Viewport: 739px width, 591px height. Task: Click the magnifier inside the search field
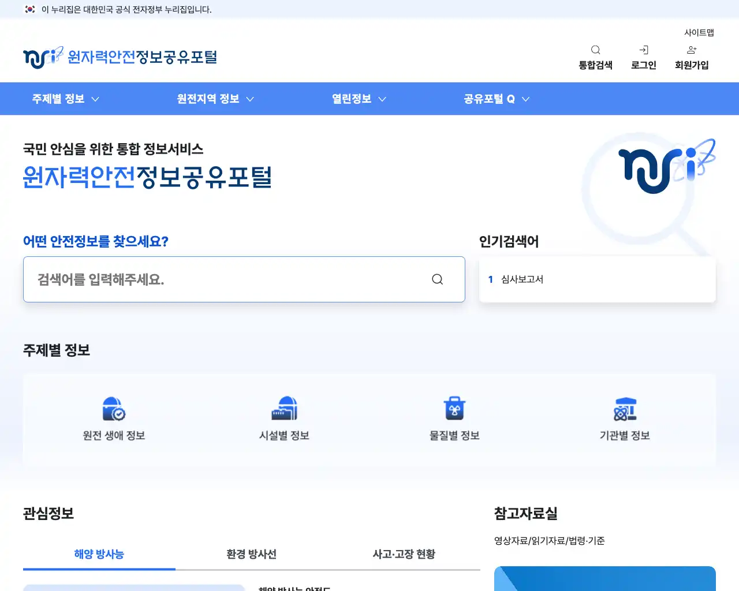tap(437, 279)
